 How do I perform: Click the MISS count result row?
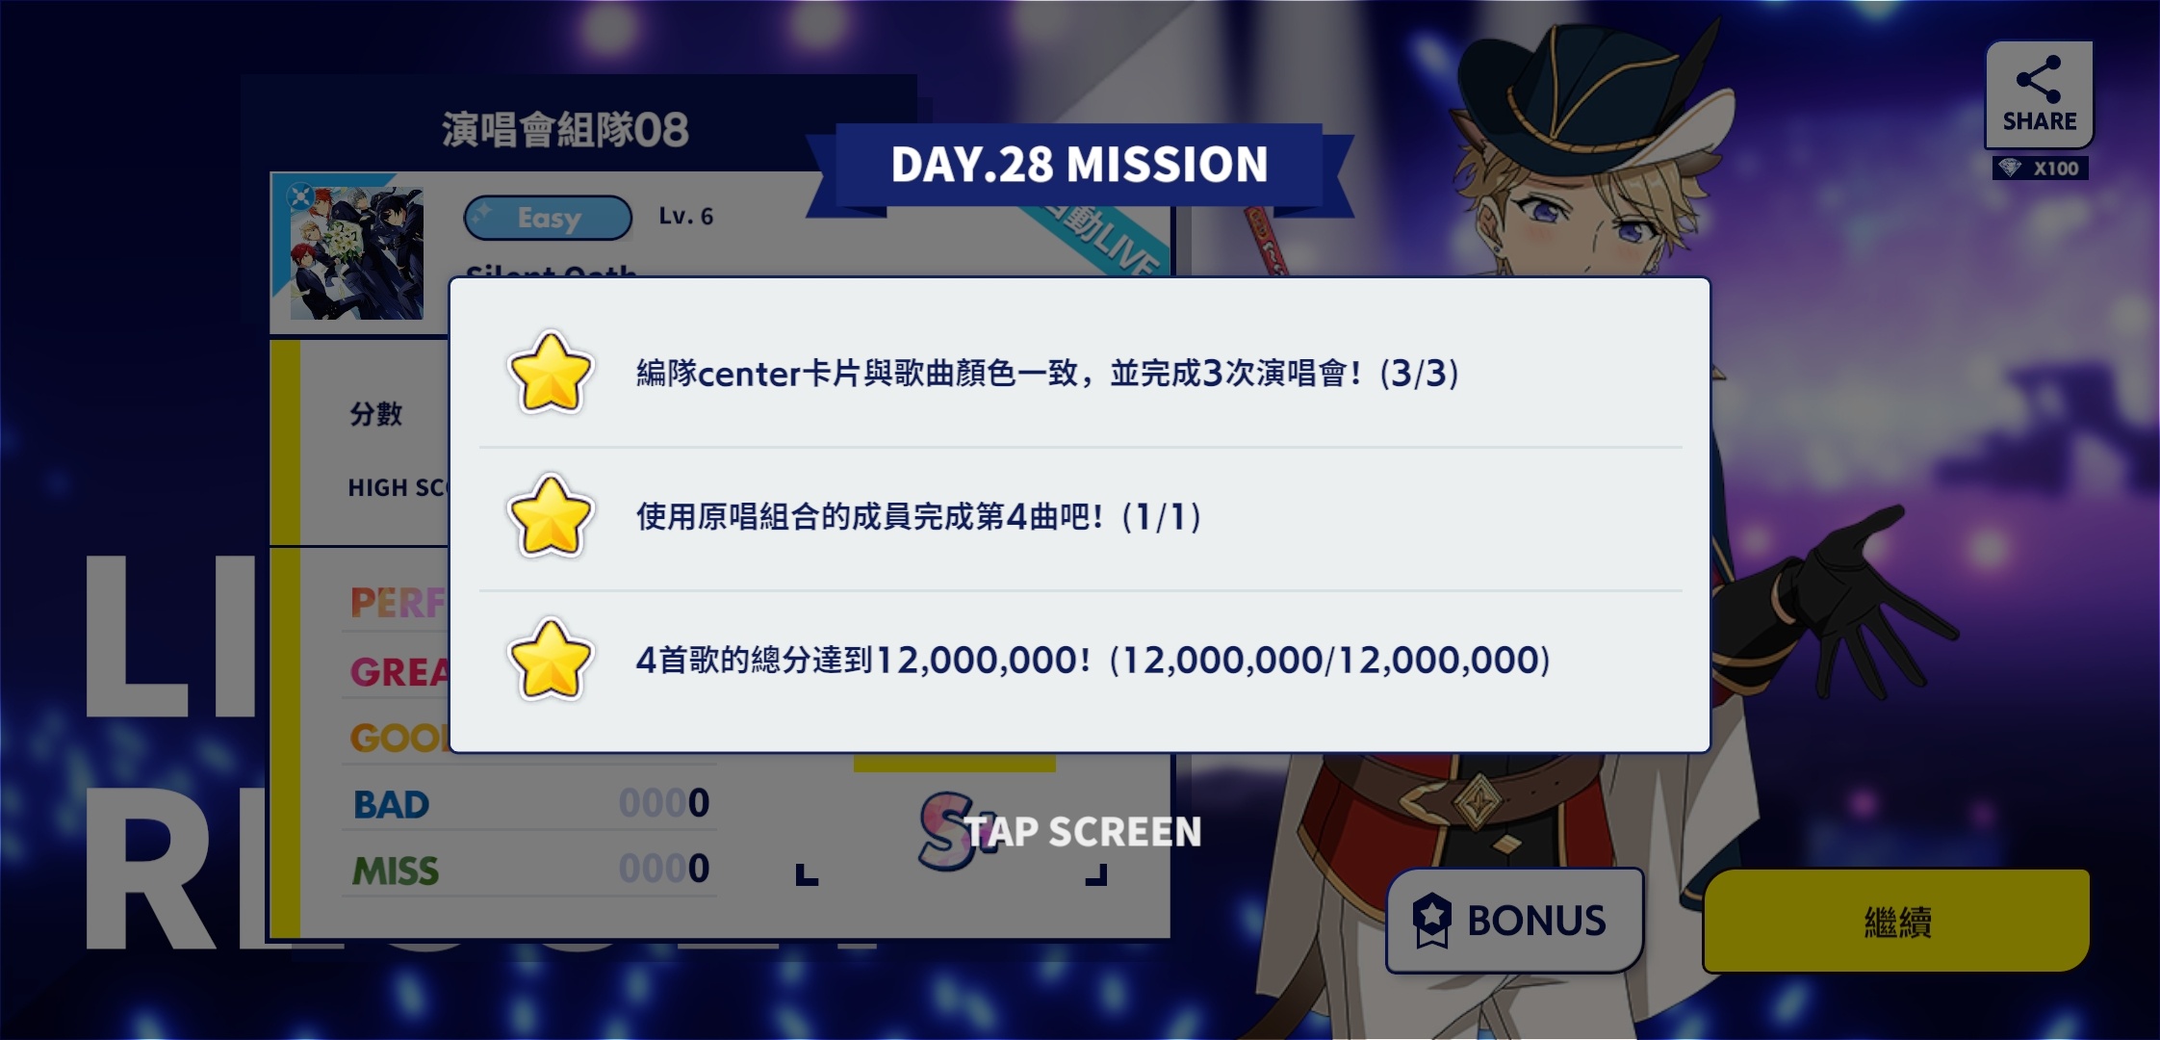point(530,870)
